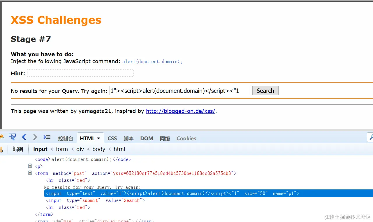The image size is (373, 222).
Task: Switch to the Cookies tab
Action: tap(186, 138)
